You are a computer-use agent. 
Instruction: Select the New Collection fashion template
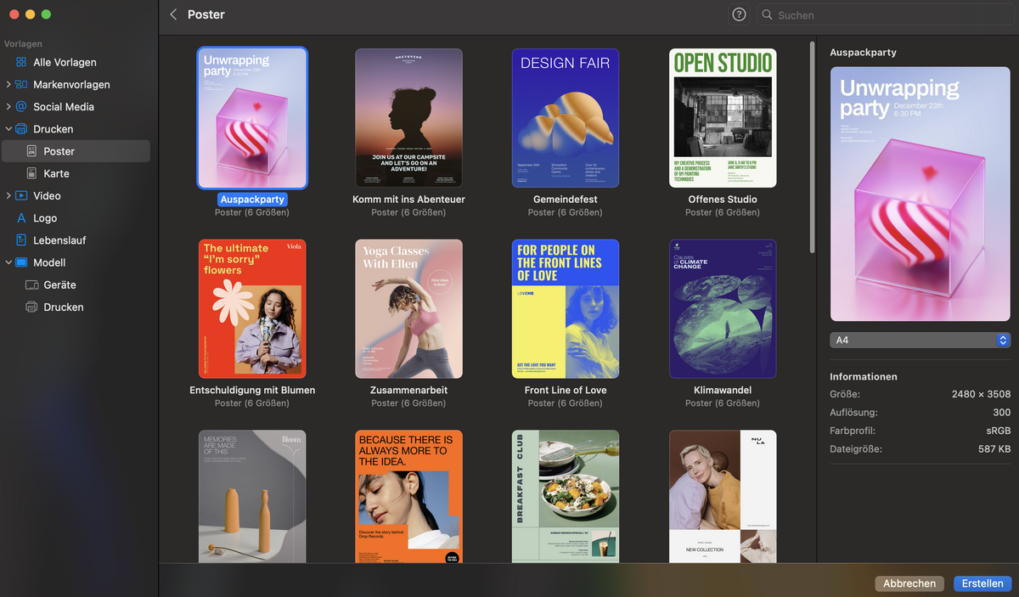click(723, 496)
